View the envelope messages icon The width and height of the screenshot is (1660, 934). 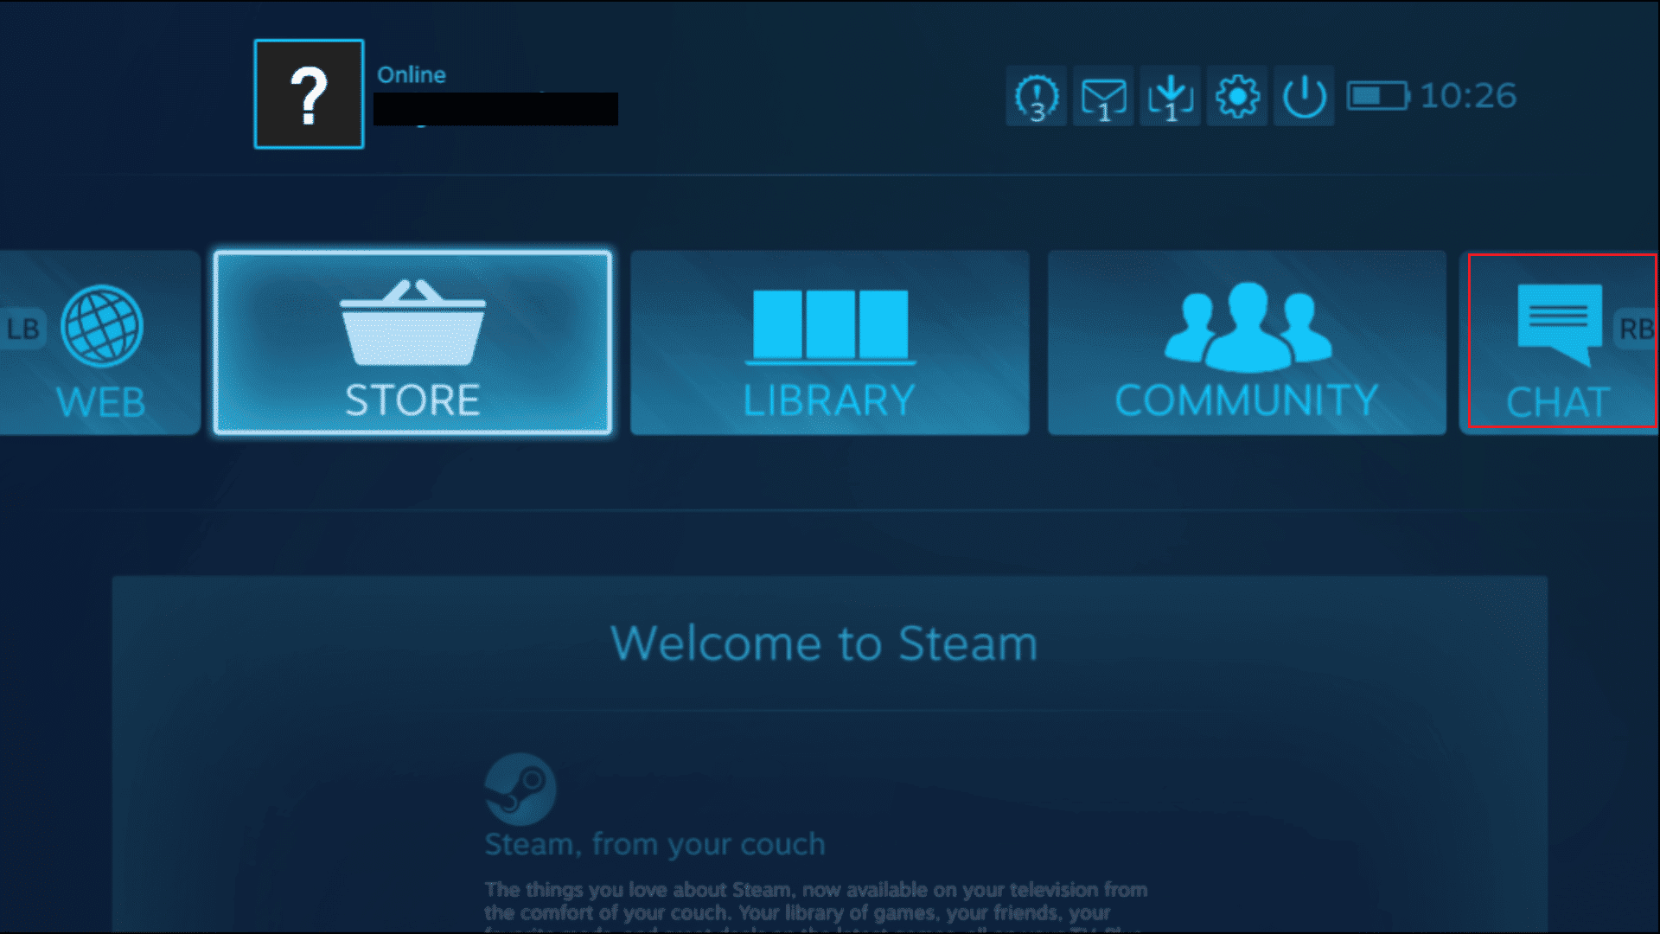[1101, 96]
